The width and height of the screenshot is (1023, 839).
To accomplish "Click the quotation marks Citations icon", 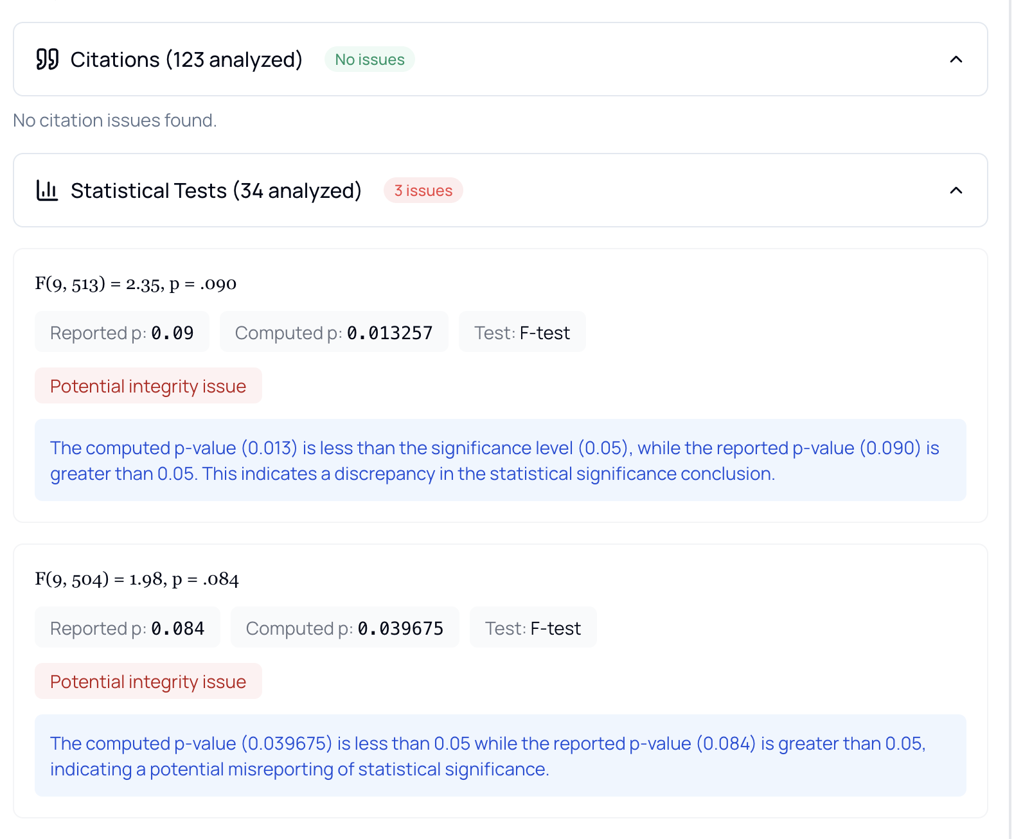I will (48, 60).
